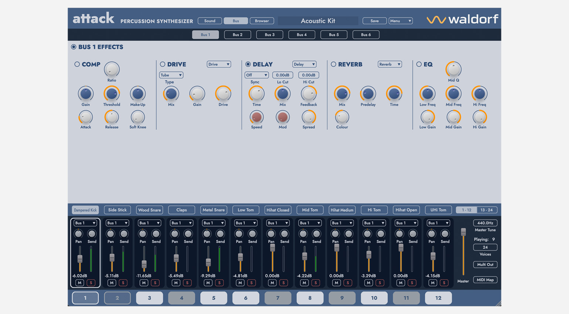Click the delay Feedback knob
Viewport: 569px width, 314px height.
[x=309, y=94]
